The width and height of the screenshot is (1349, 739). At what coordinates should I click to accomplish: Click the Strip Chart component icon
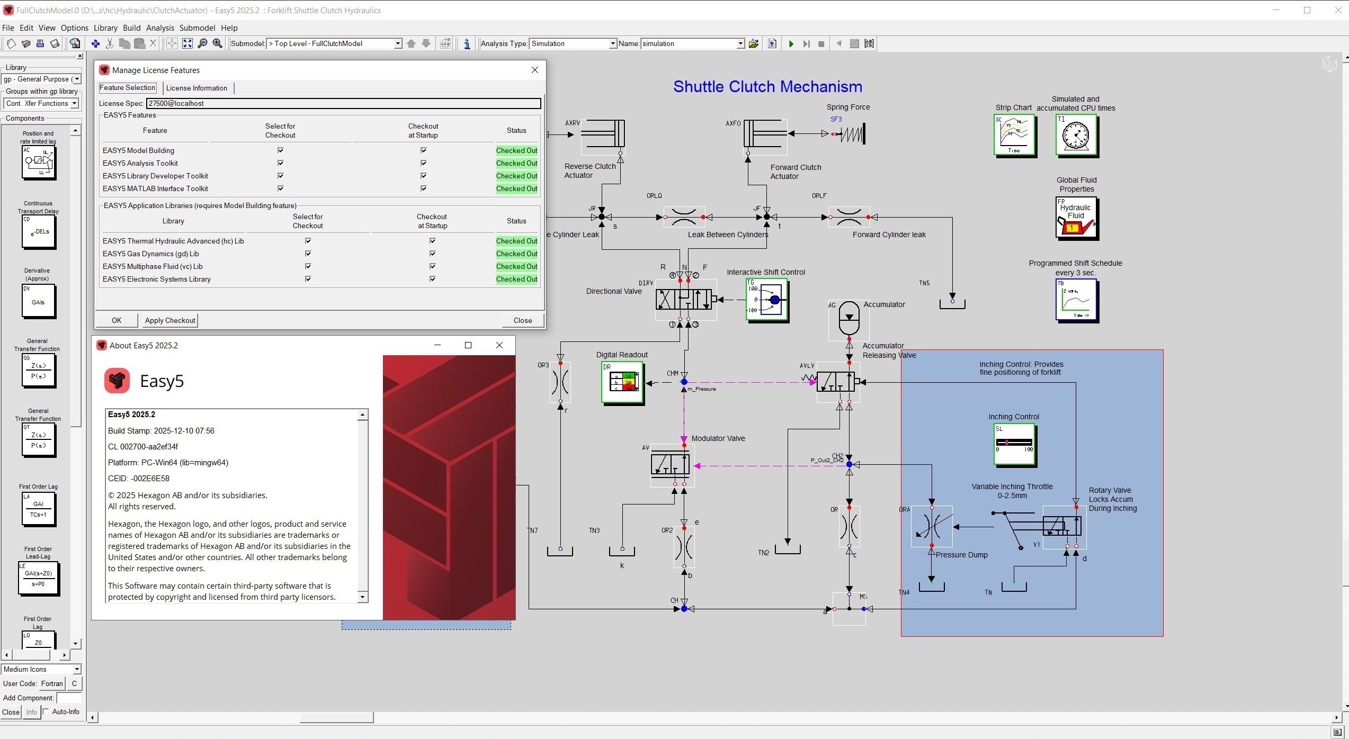[1014, 135]
